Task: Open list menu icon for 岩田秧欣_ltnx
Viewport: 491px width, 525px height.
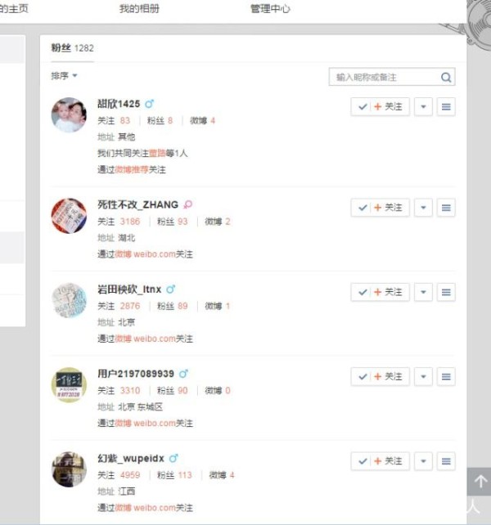Action: (446, 292)
